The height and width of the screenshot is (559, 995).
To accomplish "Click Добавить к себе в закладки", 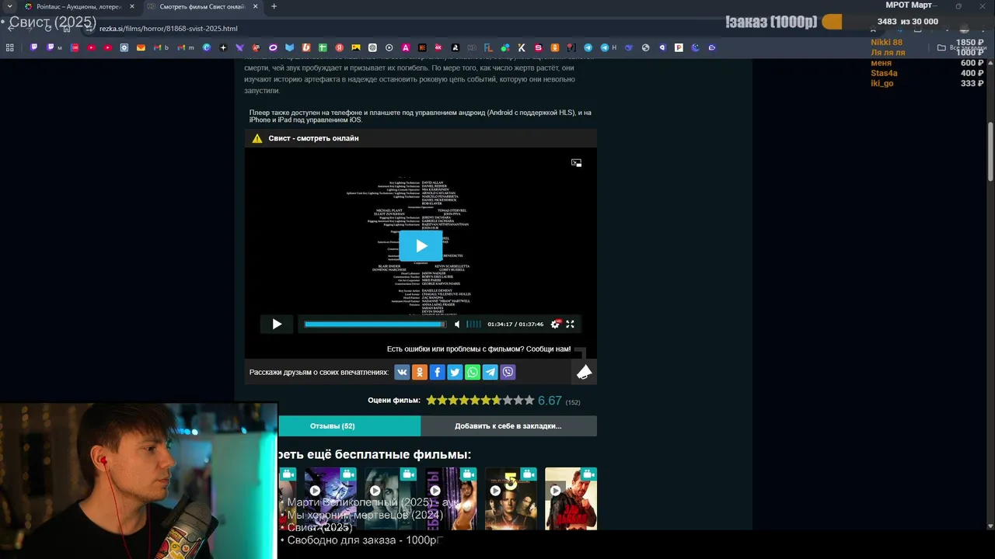I will [x=508, y=425].
